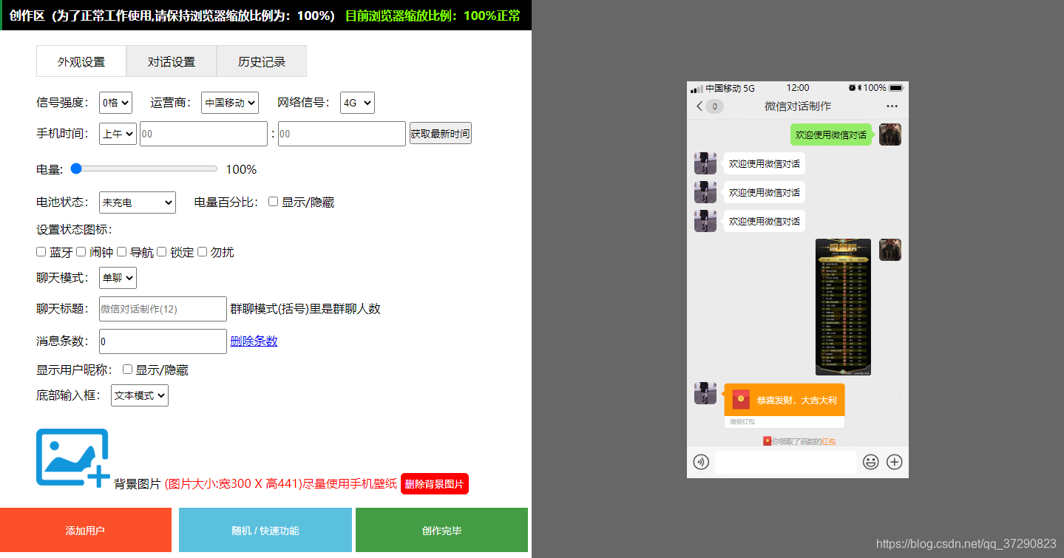Click the hour input field for 手机时间
This screenshot has height=558, width=1064.
pyautogui.click(x=203, y=134)
